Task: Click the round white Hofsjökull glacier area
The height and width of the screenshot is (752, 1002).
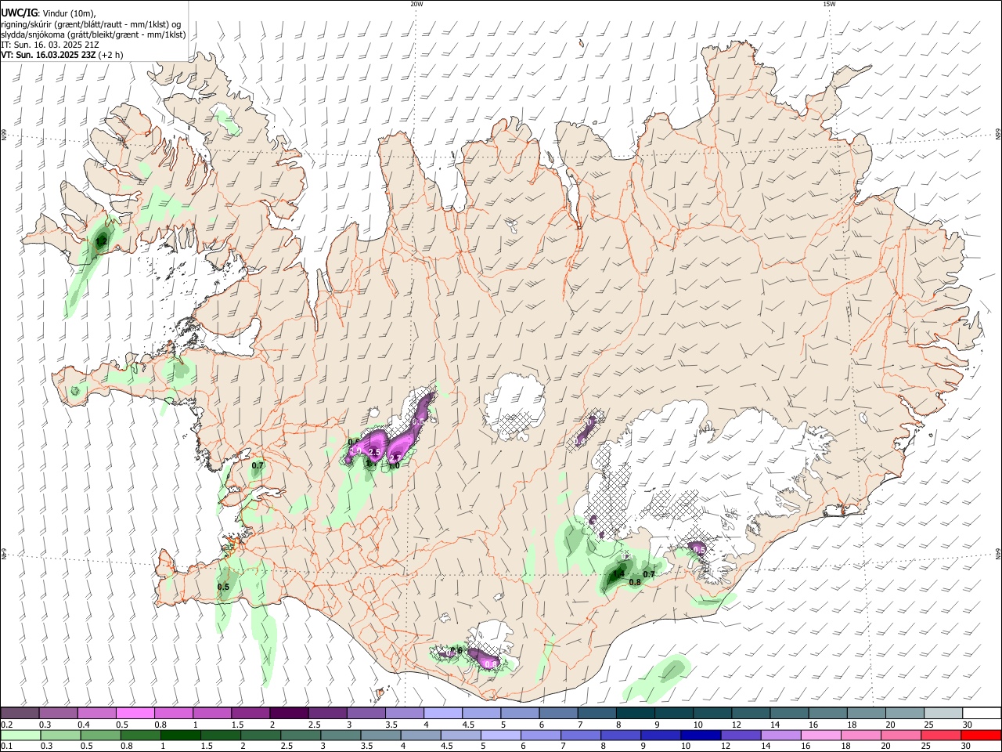Action: [515, 406]
